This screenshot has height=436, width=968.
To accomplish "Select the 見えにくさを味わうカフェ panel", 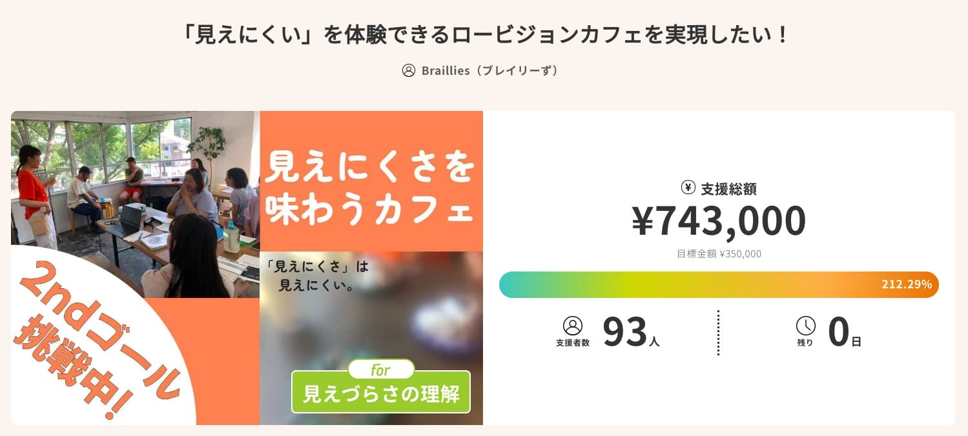I will [x=371, y=181].
